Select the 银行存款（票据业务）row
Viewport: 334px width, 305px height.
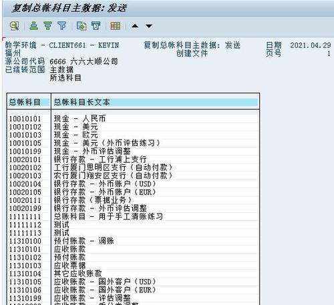click(x=133, y=200)
